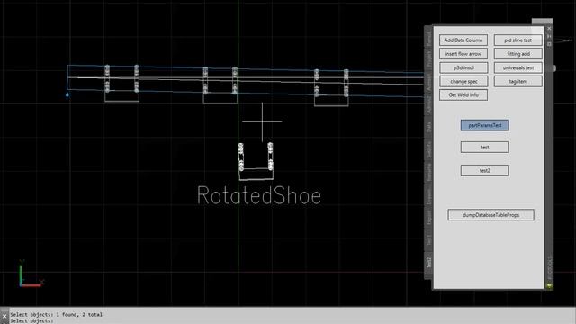This screenshot has height=324, width=576.
Task: Click the green icon at palette title bar bottom
Action: click(x=549, y=285)
